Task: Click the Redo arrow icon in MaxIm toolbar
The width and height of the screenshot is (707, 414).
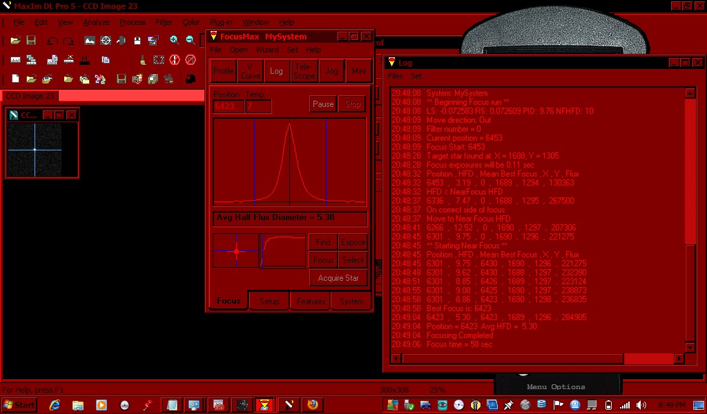Action: (68, 41)
